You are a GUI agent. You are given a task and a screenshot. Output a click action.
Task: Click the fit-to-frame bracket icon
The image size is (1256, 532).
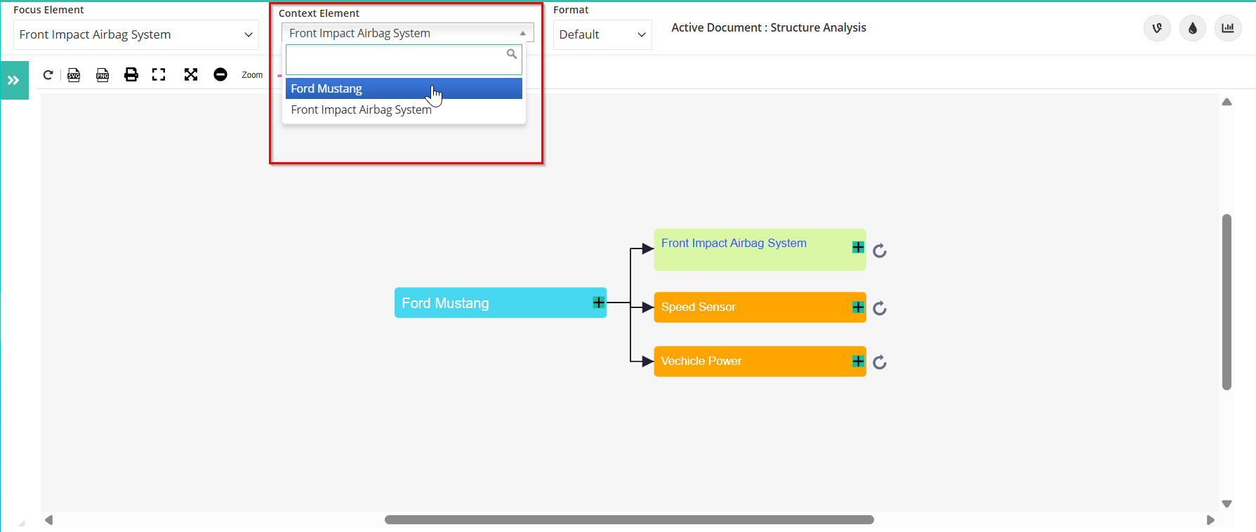coord(159,74)
